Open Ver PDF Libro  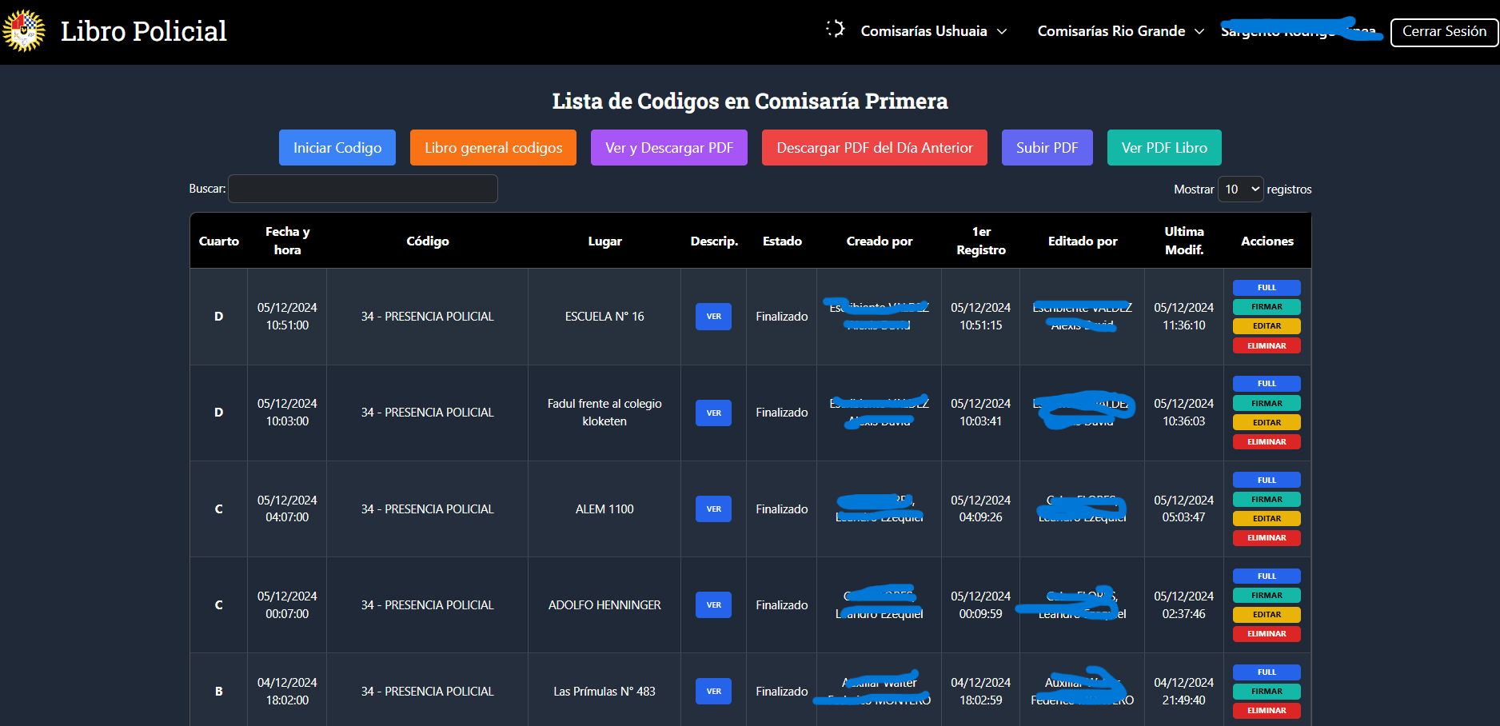pyautogui.click(x=1163, y=148)
